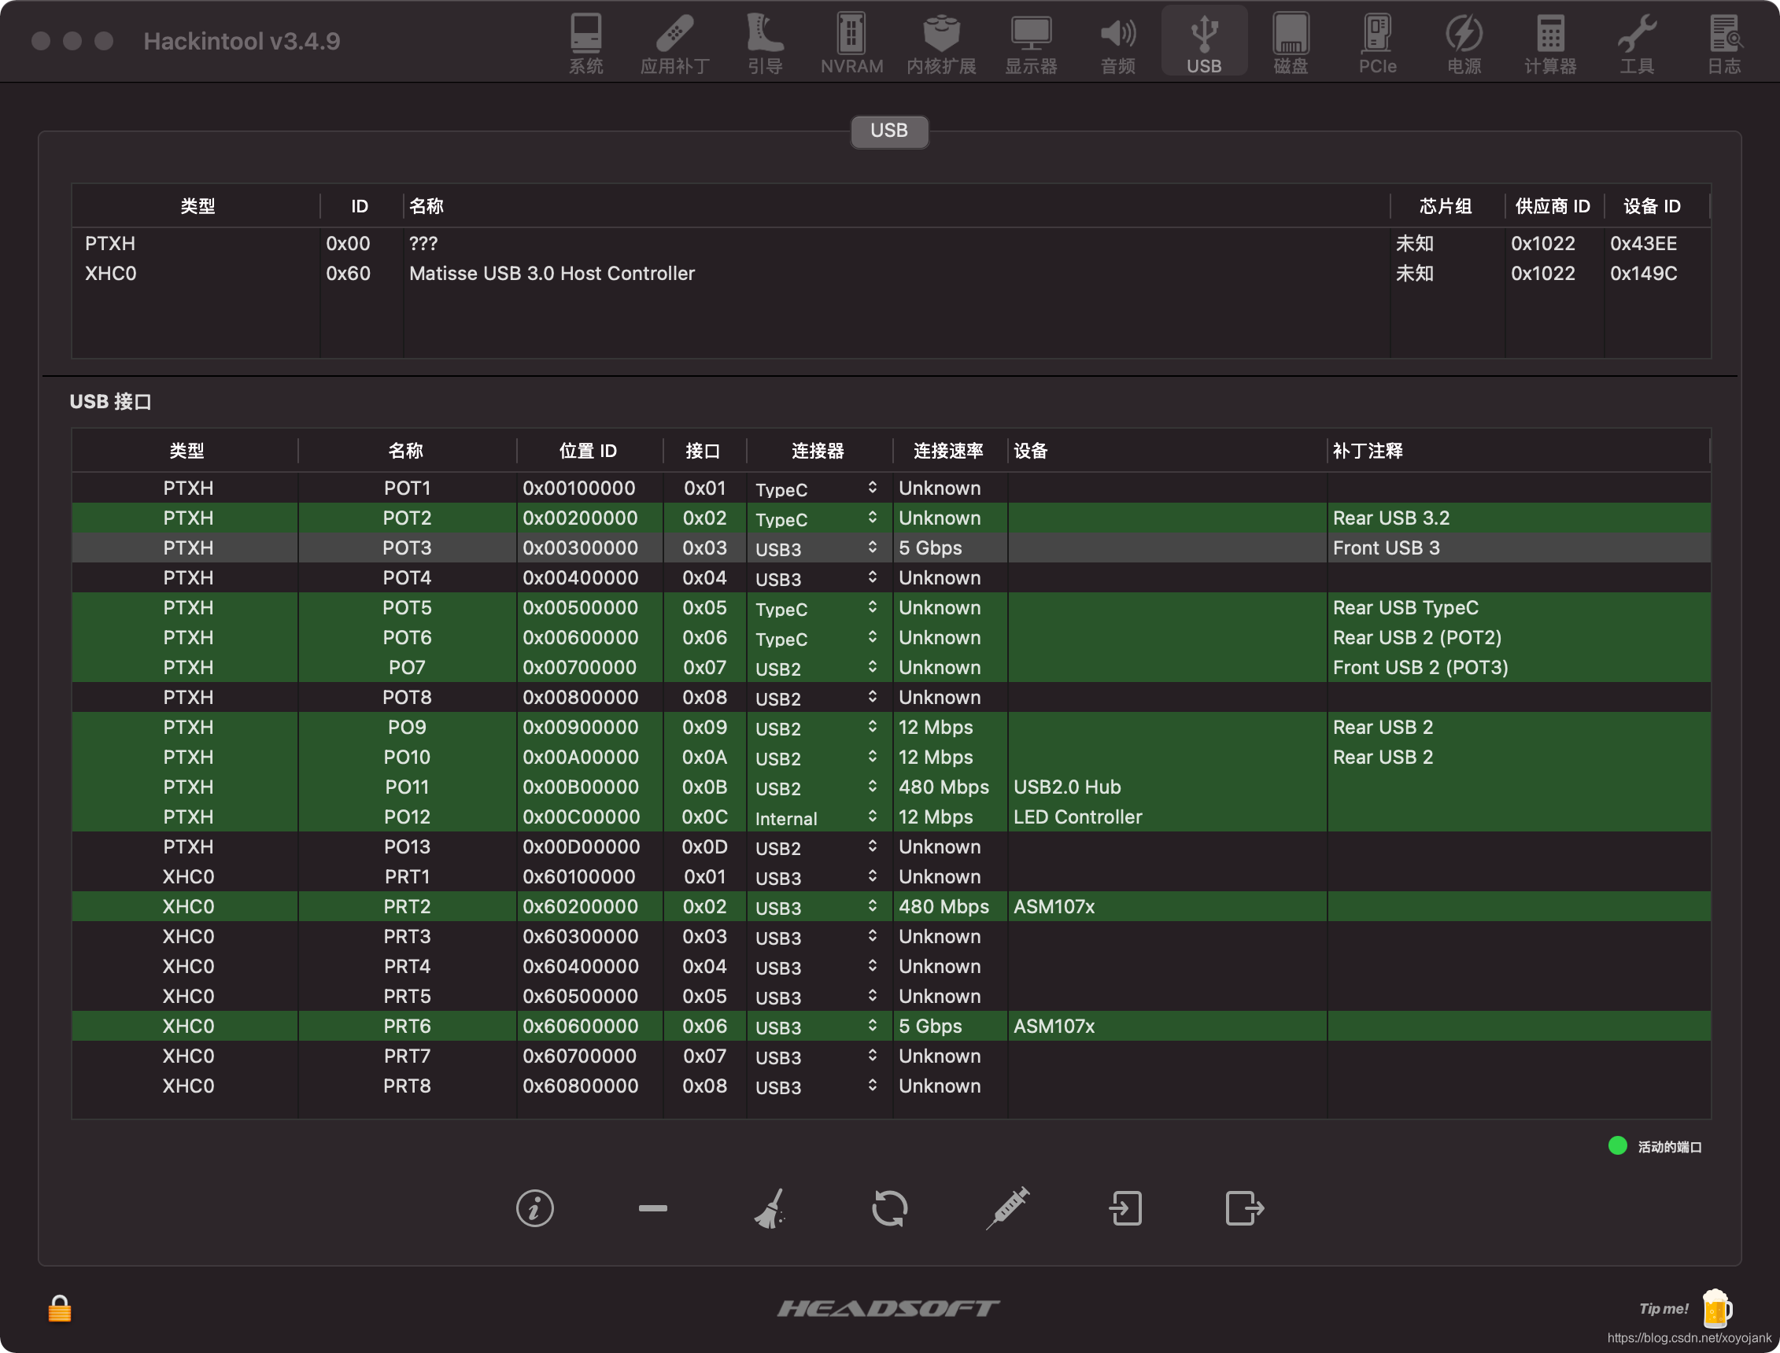Screen dimensions: 1780x1353
Task: Open the 日志 logs section
Action: (1724, 43)
